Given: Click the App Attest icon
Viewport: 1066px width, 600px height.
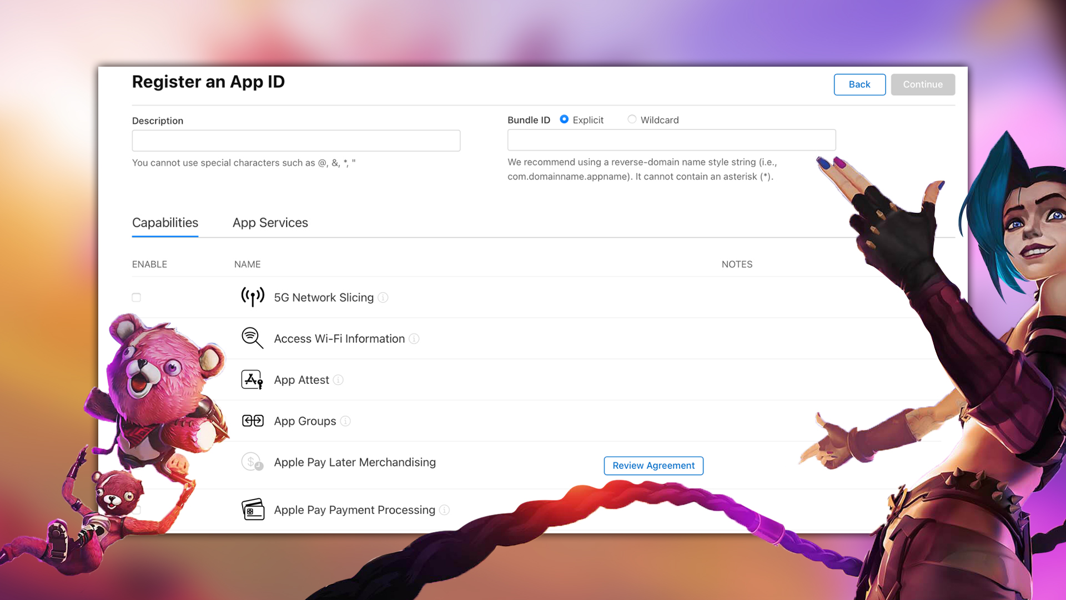Looking at the screenshot, I should tap(253, 380).
